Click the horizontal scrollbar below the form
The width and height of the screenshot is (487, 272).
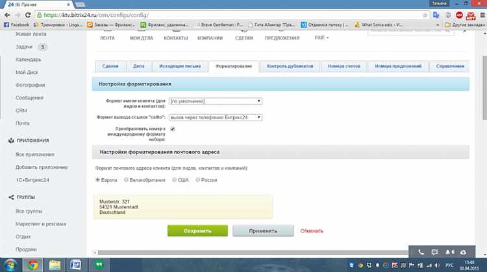pos(252,253)
